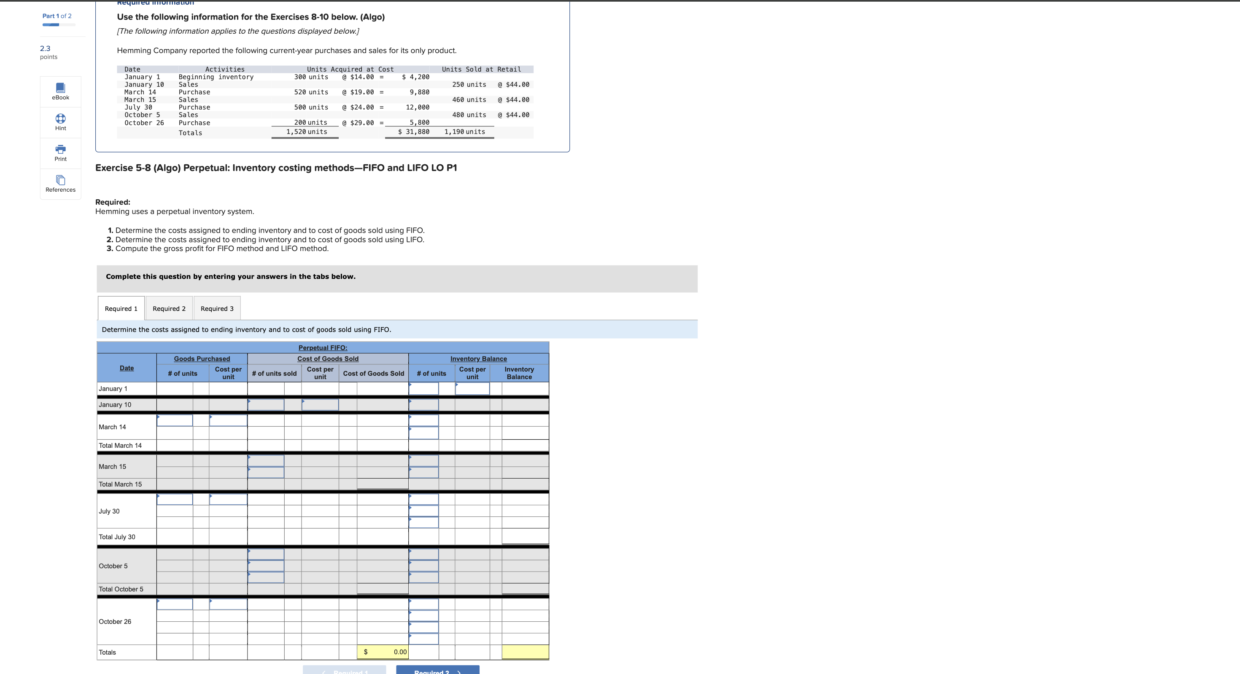The image size is (1240, 674).
Task: Click Totals cost of goods sold cell
Action: tap(383, 653)
